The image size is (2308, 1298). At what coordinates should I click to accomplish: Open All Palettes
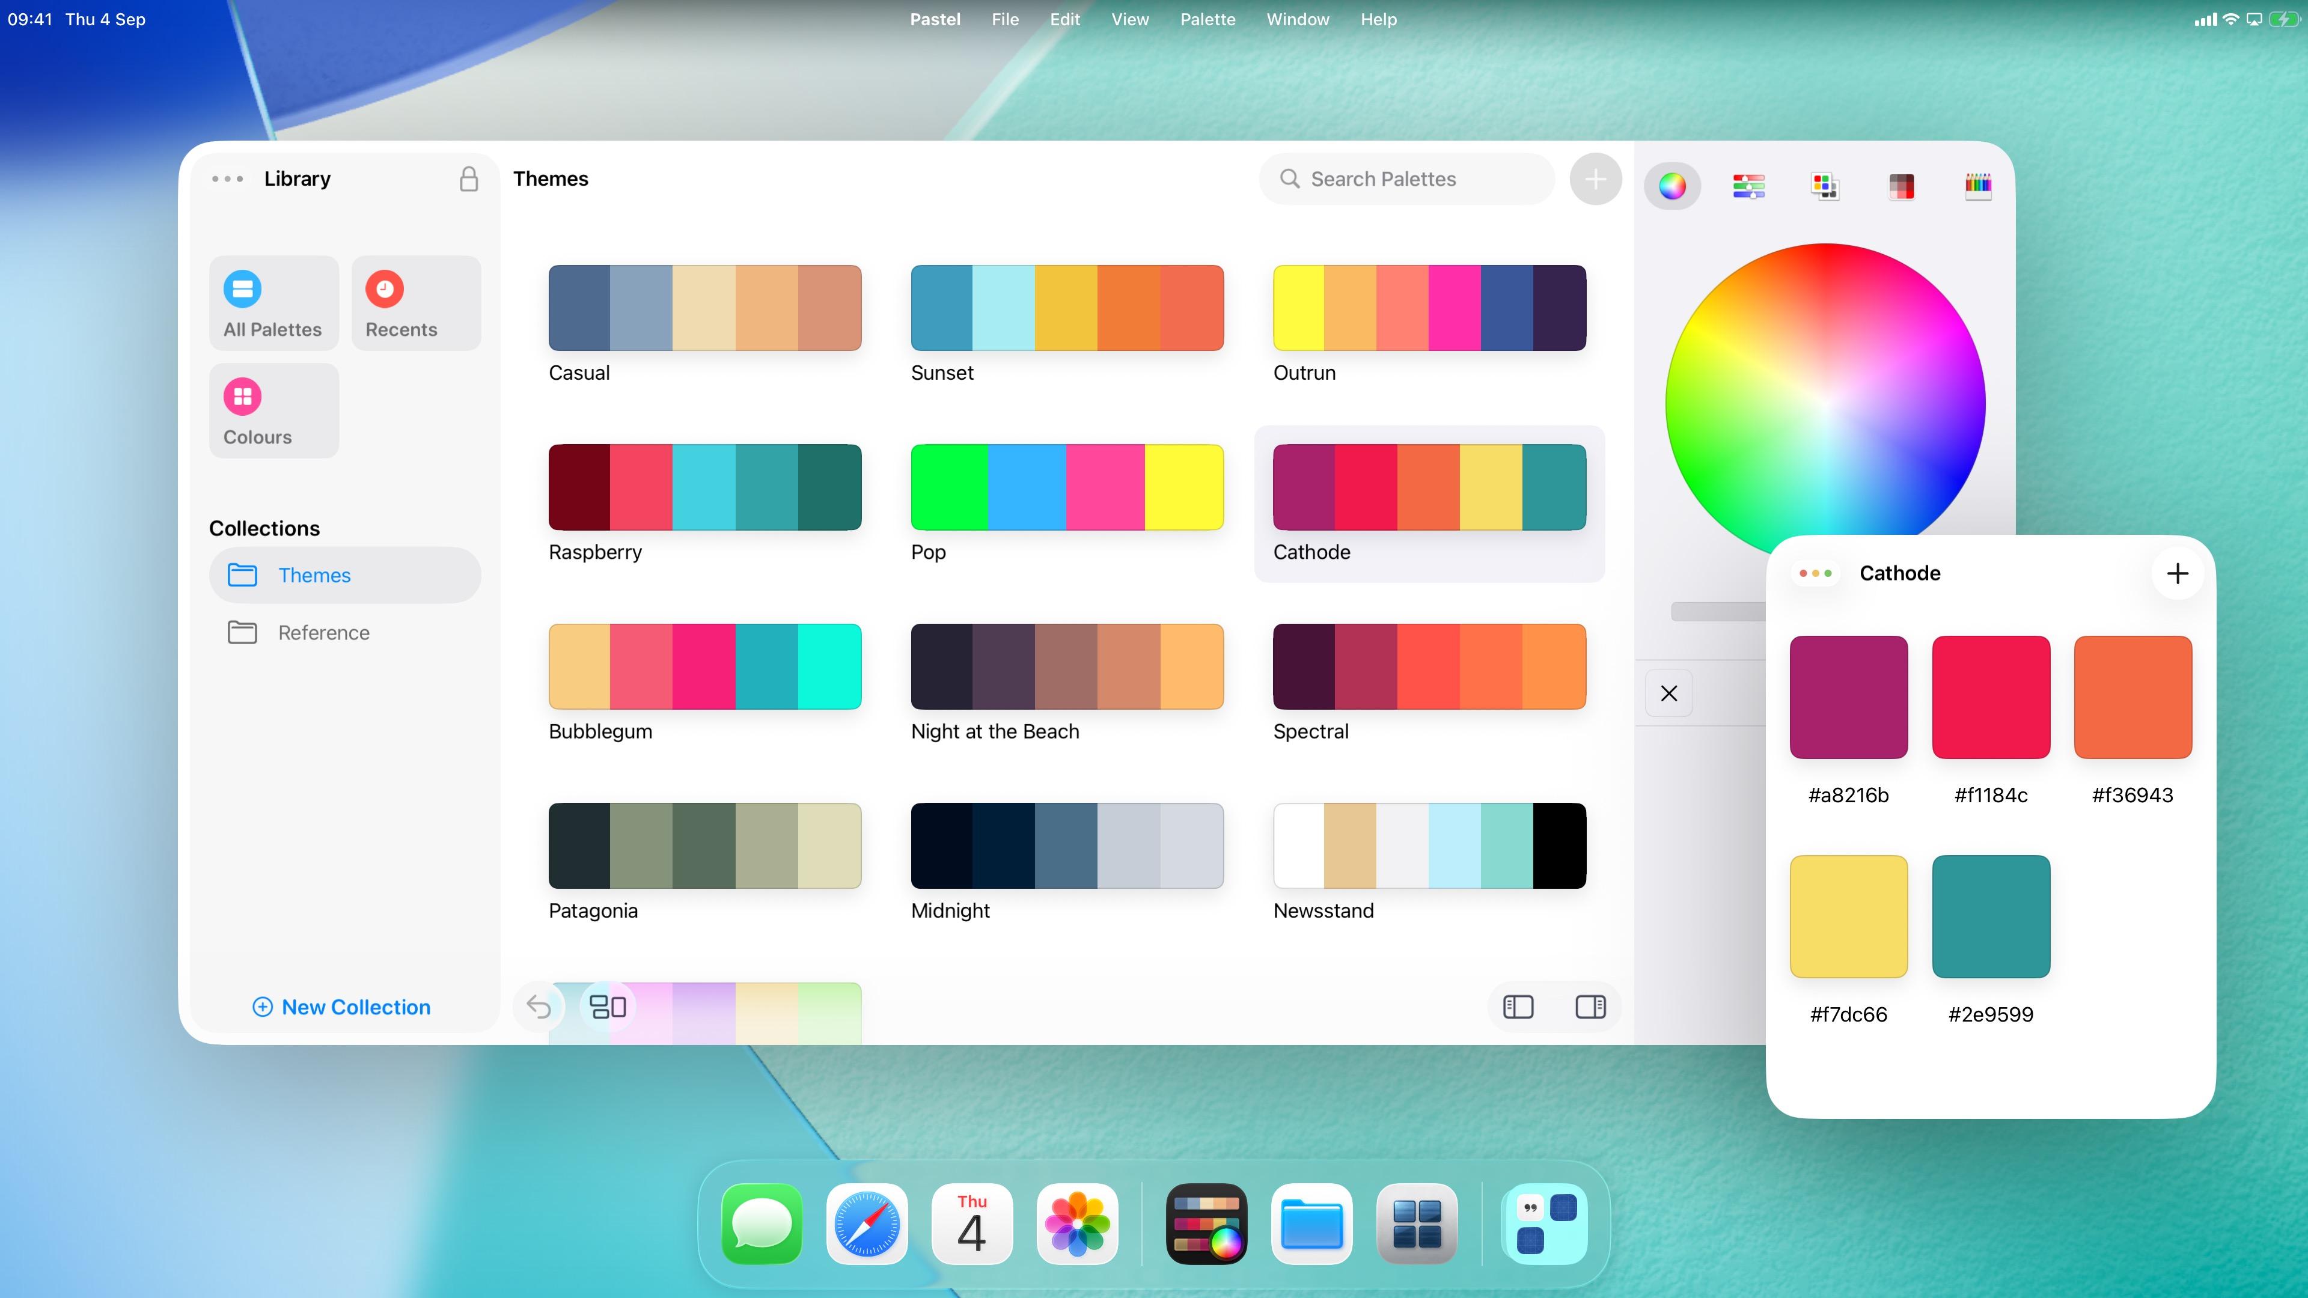pyautogui.click(x=274, y=303)
